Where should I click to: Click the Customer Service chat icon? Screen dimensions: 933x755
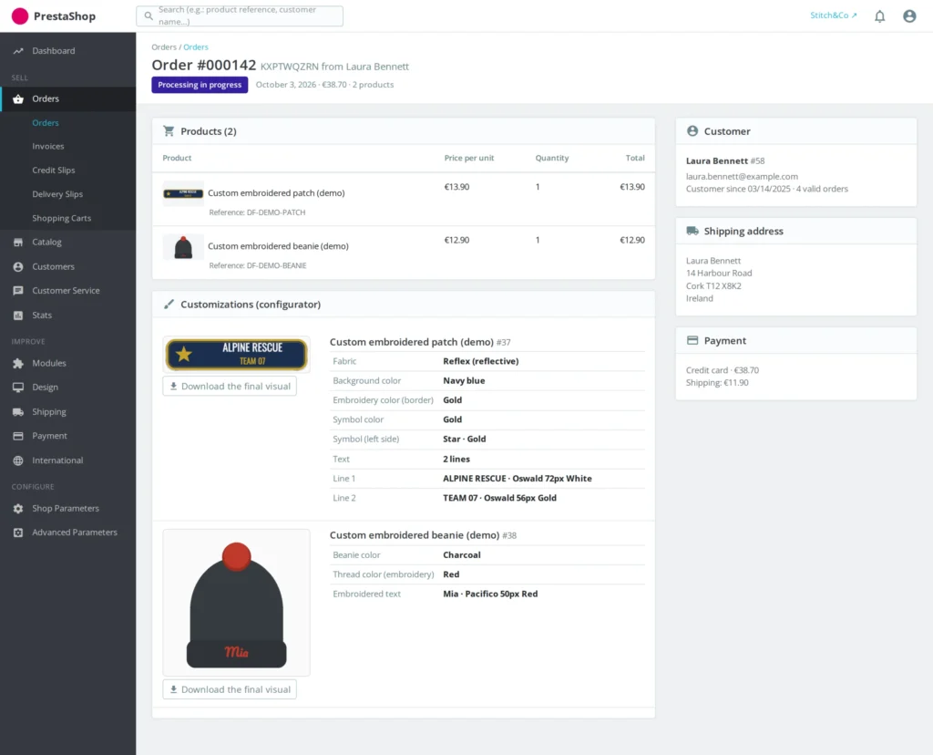[x=18, y=291]
